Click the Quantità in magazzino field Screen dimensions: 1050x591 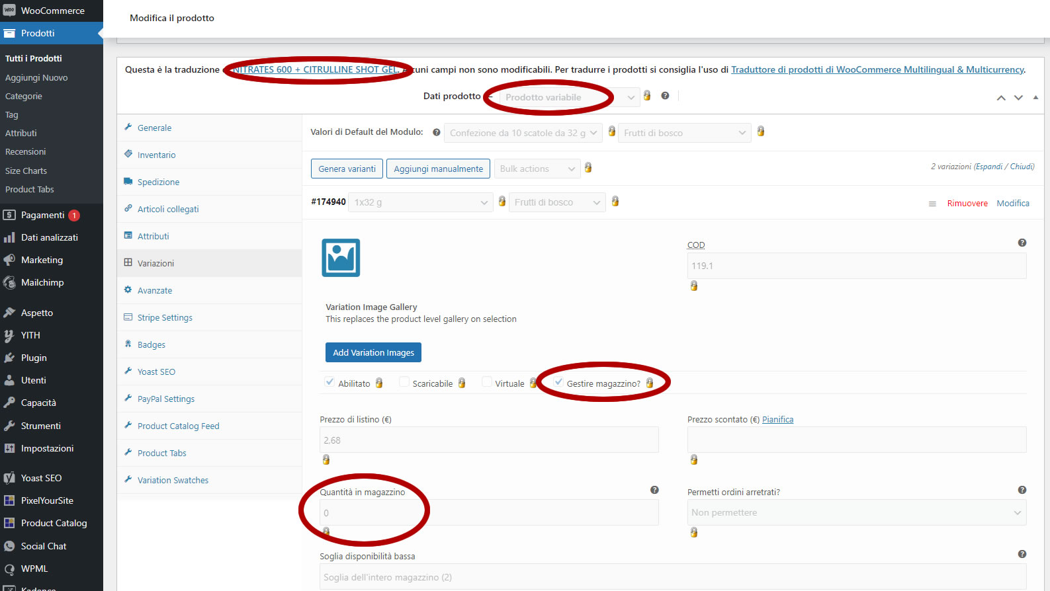[489, 512]
